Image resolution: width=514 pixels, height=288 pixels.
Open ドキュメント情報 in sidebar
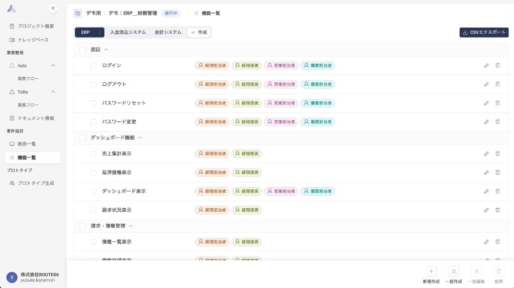[x=32, y=118]
